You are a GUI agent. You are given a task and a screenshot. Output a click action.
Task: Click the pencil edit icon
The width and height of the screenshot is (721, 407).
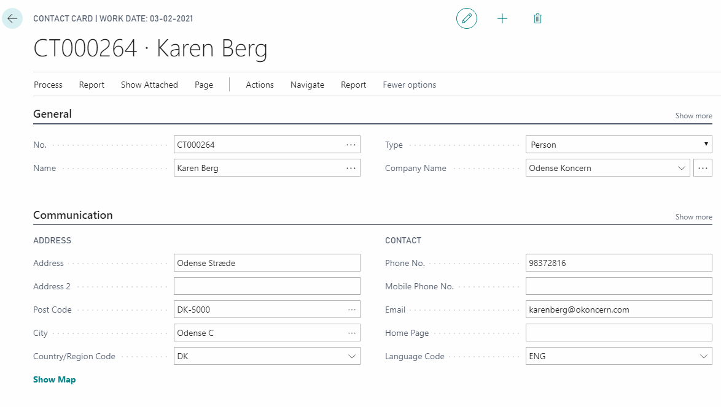(x=467, y=19)
